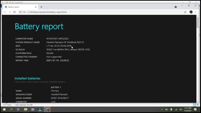Click the SERIAL NUMBER label
The height and width of the screenshot is (113, 201).
click(x=24, y=98)
